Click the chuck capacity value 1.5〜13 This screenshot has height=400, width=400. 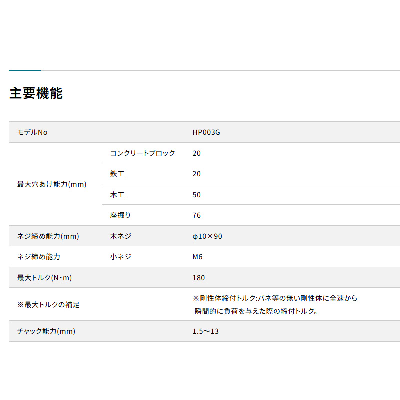click(205, 331)
